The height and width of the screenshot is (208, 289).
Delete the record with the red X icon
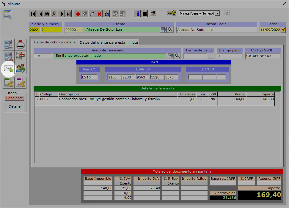(x=99, y=14)
